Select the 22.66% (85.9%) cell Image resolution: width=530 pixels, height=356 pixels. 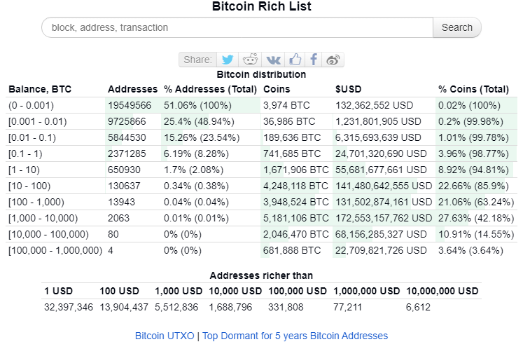pyautogui.click(x=473, y=186)
